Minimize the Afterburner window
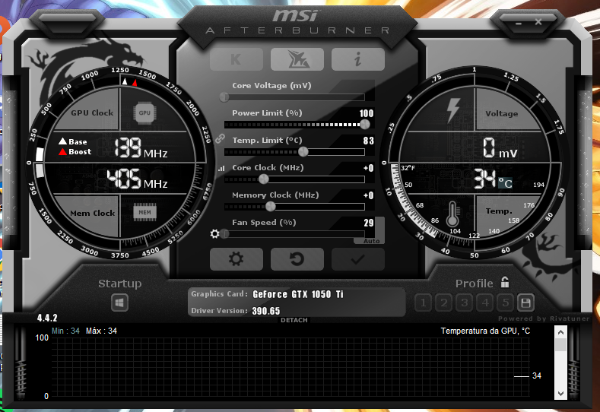 (518, 24)
